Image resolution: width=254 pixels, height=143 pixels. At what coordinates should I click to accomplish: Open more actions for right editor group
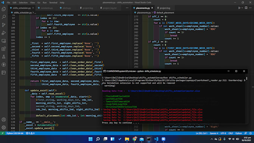pos(250,8)
